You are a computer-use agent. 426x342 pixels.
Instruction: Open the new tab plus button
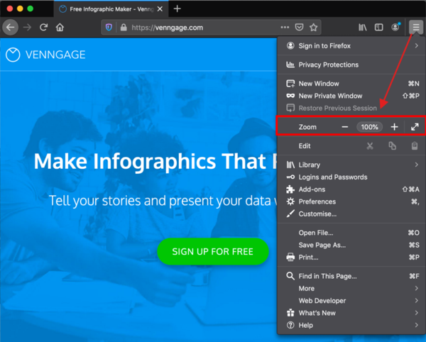(x=177, y=9)
